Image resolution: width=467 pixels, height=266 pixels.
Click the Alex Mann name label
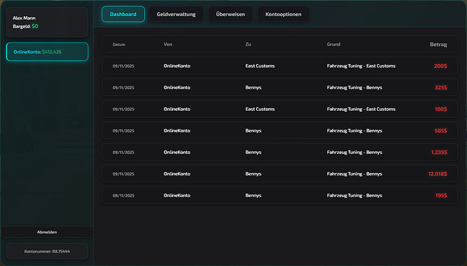[24, 18]
